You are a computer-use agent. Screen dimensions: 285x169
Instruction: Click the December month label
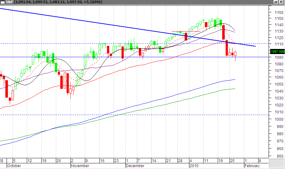tap(135, 166)
